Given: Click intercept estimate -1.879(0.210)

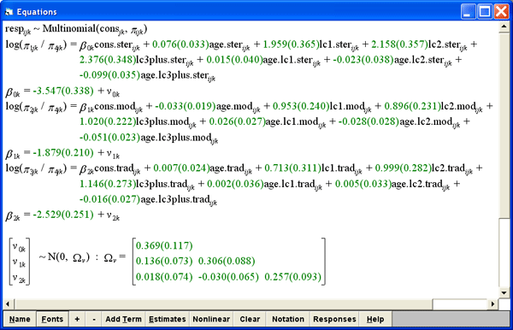Looking at the screenshot, I should click(x=63, y=153).
